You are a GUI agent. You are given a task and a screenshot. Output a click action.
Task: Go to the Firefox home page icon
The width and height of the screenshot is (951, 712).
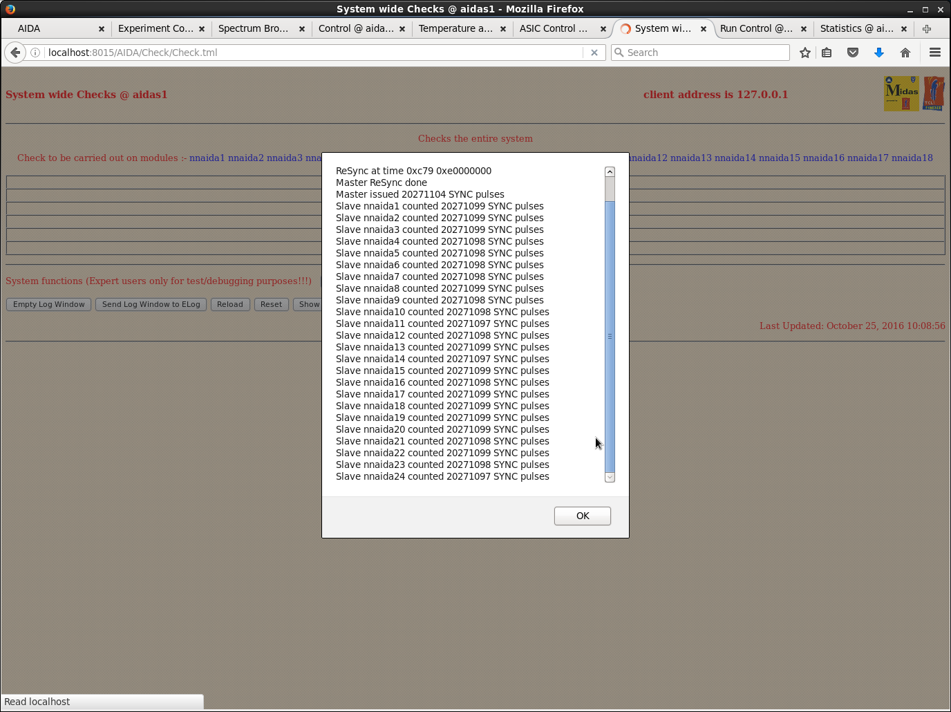click(905, 53)
